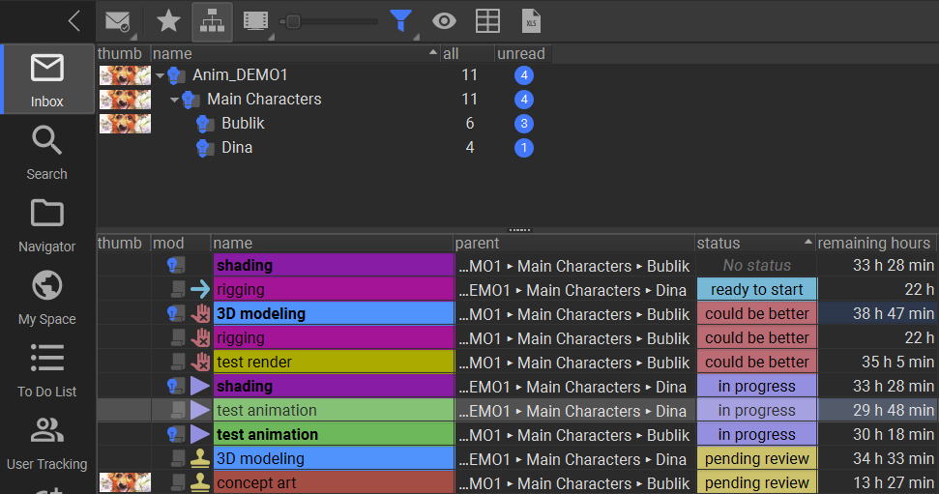
Task: Click 'in progress' status on shading Dina row
Action: (757, 387)
